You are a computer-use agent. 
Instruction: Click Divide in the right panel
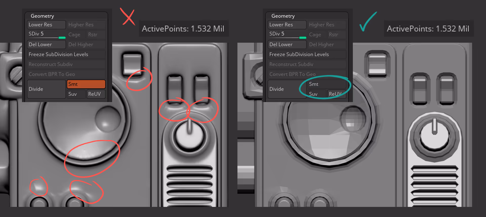click(287, 89)
